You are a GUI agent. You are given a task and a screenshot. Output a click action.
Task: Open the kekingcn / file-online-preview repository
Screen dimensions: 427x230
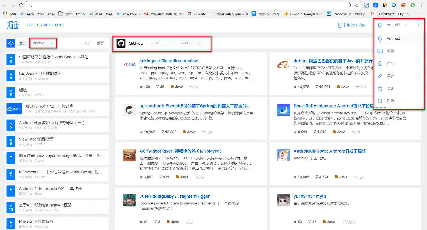(x=169, y=61)
